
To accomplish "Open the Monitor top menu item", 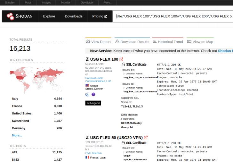I will (x=66, y=3).
